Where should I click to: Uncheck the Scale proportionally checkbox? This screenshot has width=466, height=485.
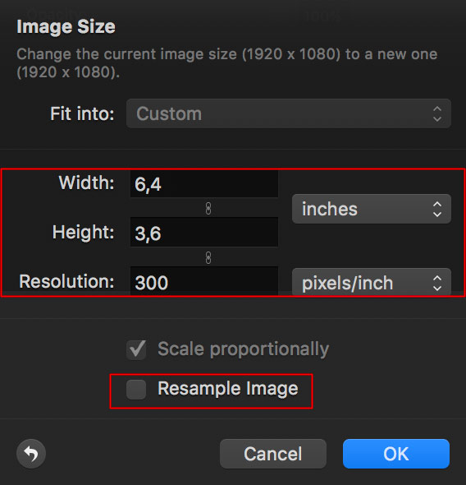click(136, 349)
